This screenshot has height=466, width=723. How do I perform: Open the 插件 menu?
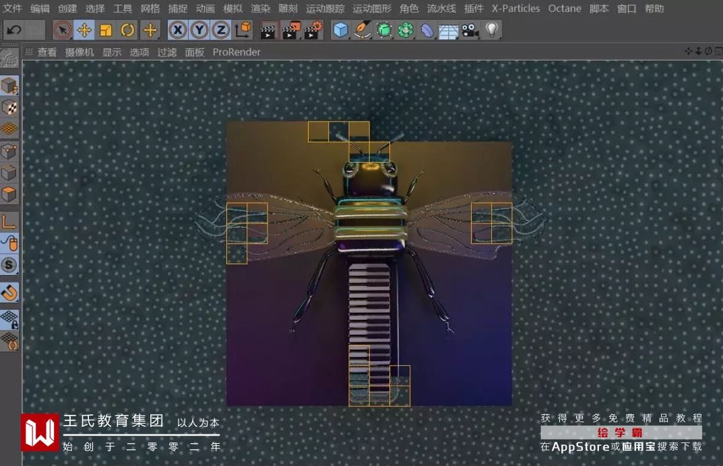tap(474, 8)
